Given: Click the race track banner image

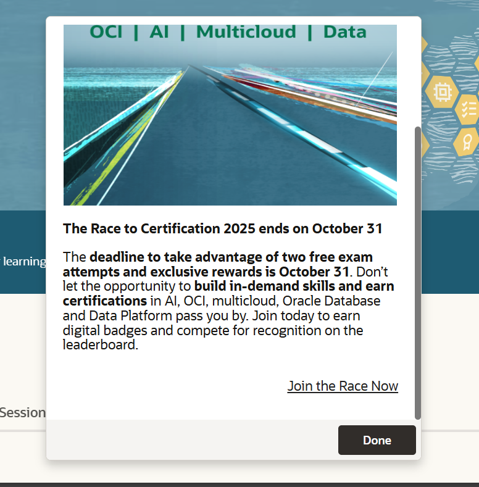Looking at the screenshot, I should [230, 115].
